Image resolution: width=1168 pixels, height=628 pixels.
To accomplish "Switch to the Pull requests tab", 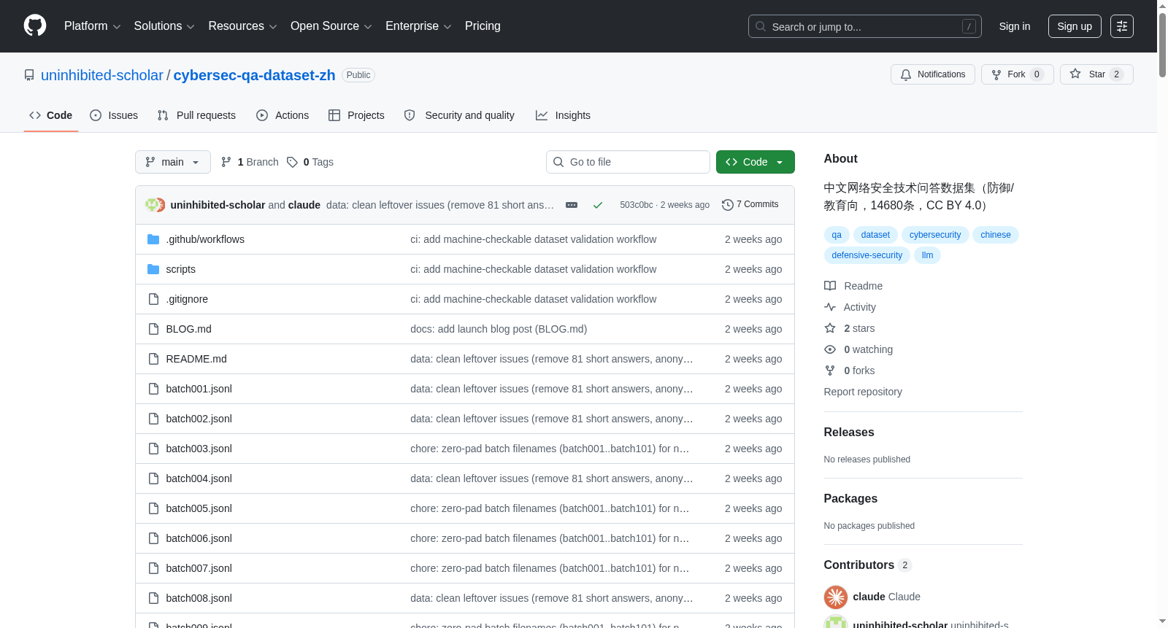I will point(196,115).
